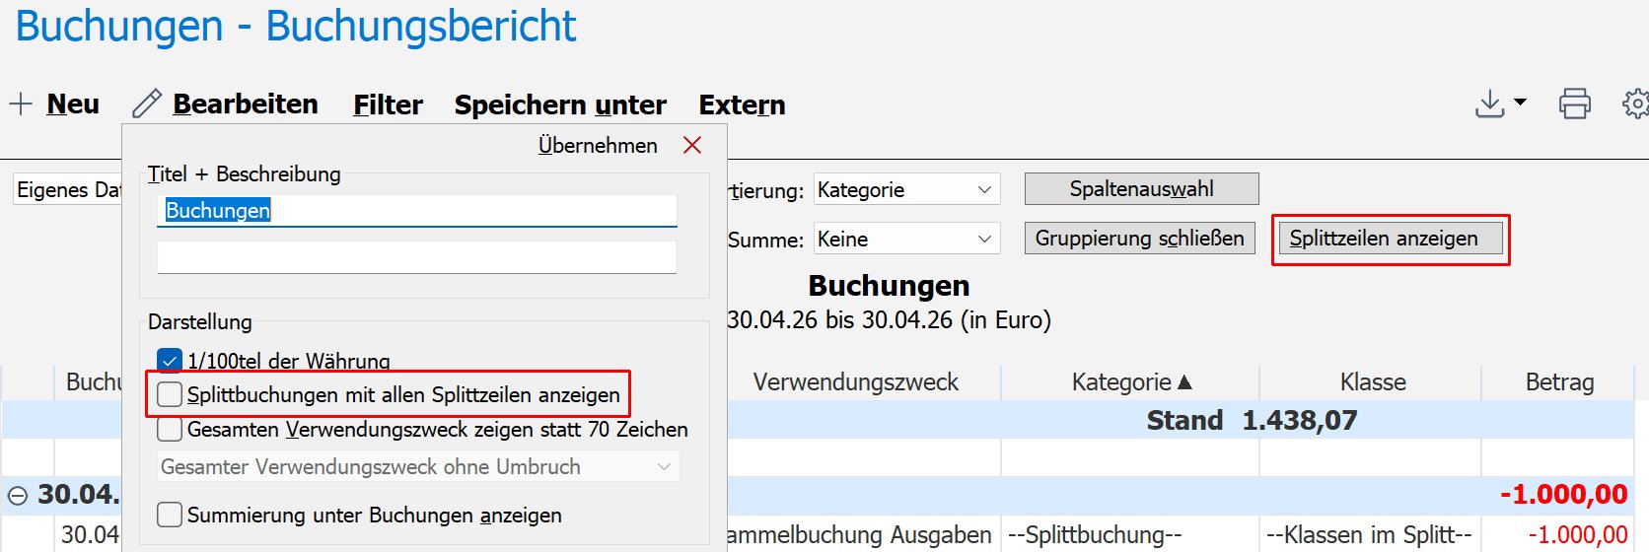This screenshot has width=1649, height=552.
Task: Open the Extern menu
Action: click(742, 104)
